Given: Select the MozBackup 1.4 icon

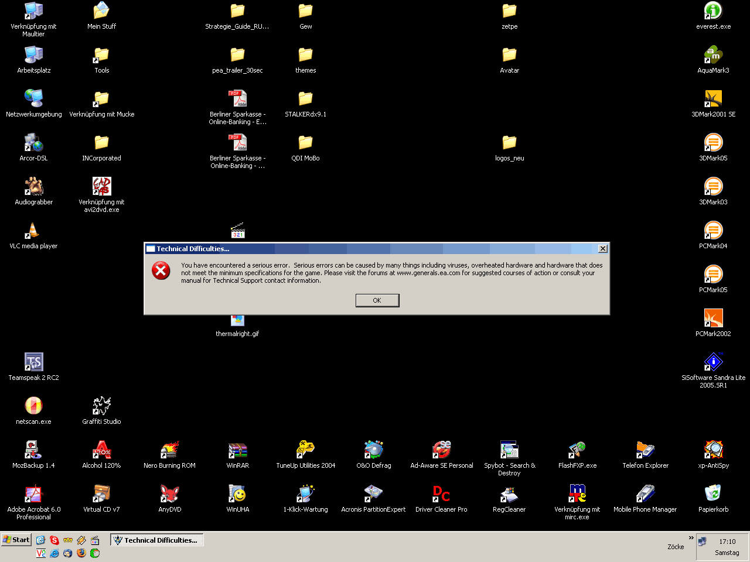Looking at the screenshot, I should click(x=33, y=455).
